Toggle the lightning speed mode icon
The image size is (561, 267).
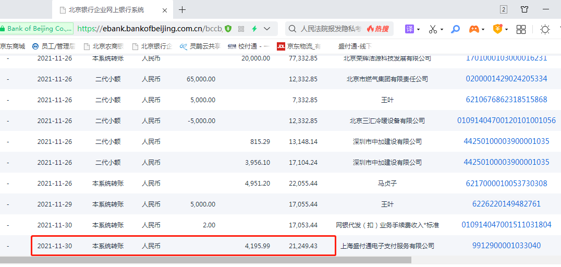(254, 29)
